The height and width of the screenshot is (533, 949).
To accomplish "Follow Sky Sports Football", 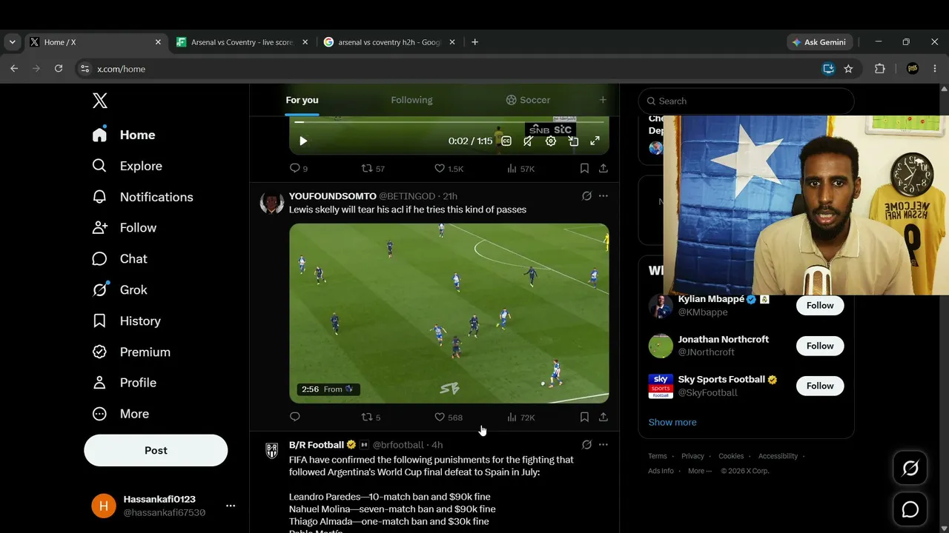I will tap(820, 386).
